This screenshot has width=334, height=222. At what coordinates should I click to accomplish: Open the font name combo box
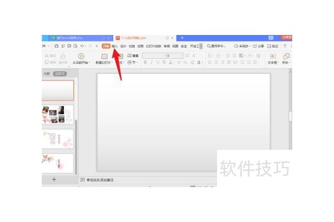click(154, 56)
